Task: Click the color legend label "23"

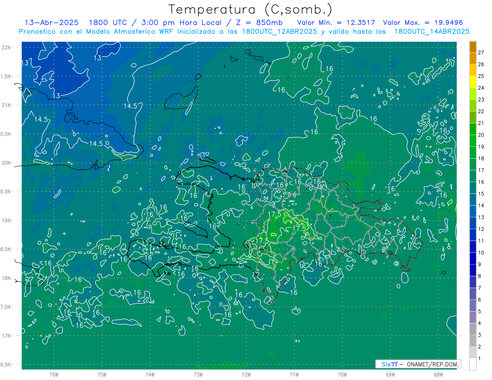Action: click(481, 100)
